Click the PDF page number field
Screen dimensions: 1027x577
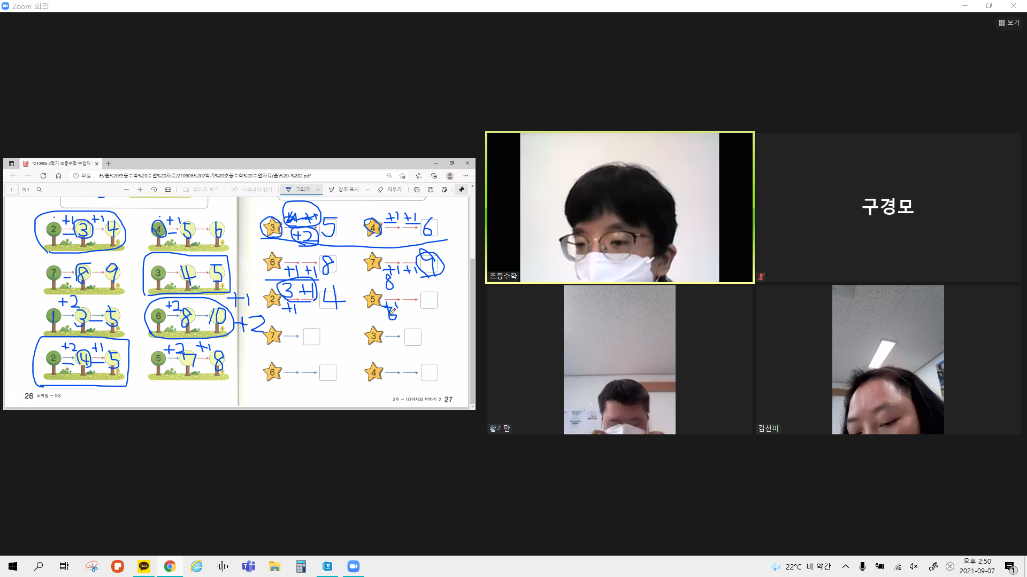click(12, 190)
